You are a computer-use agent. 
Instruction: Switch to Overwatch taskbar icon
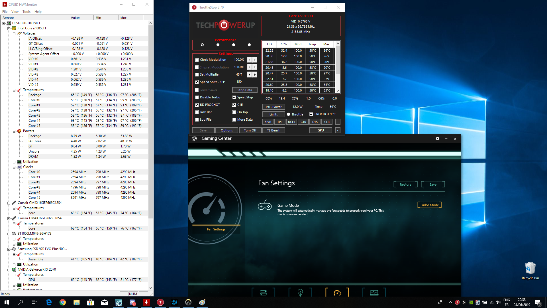tap(188, 302)
